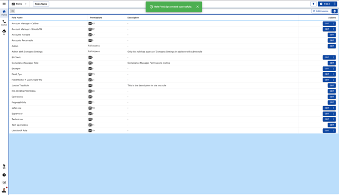Open the Roles module dropdown

pyautogui.click(x=19, y=4)
